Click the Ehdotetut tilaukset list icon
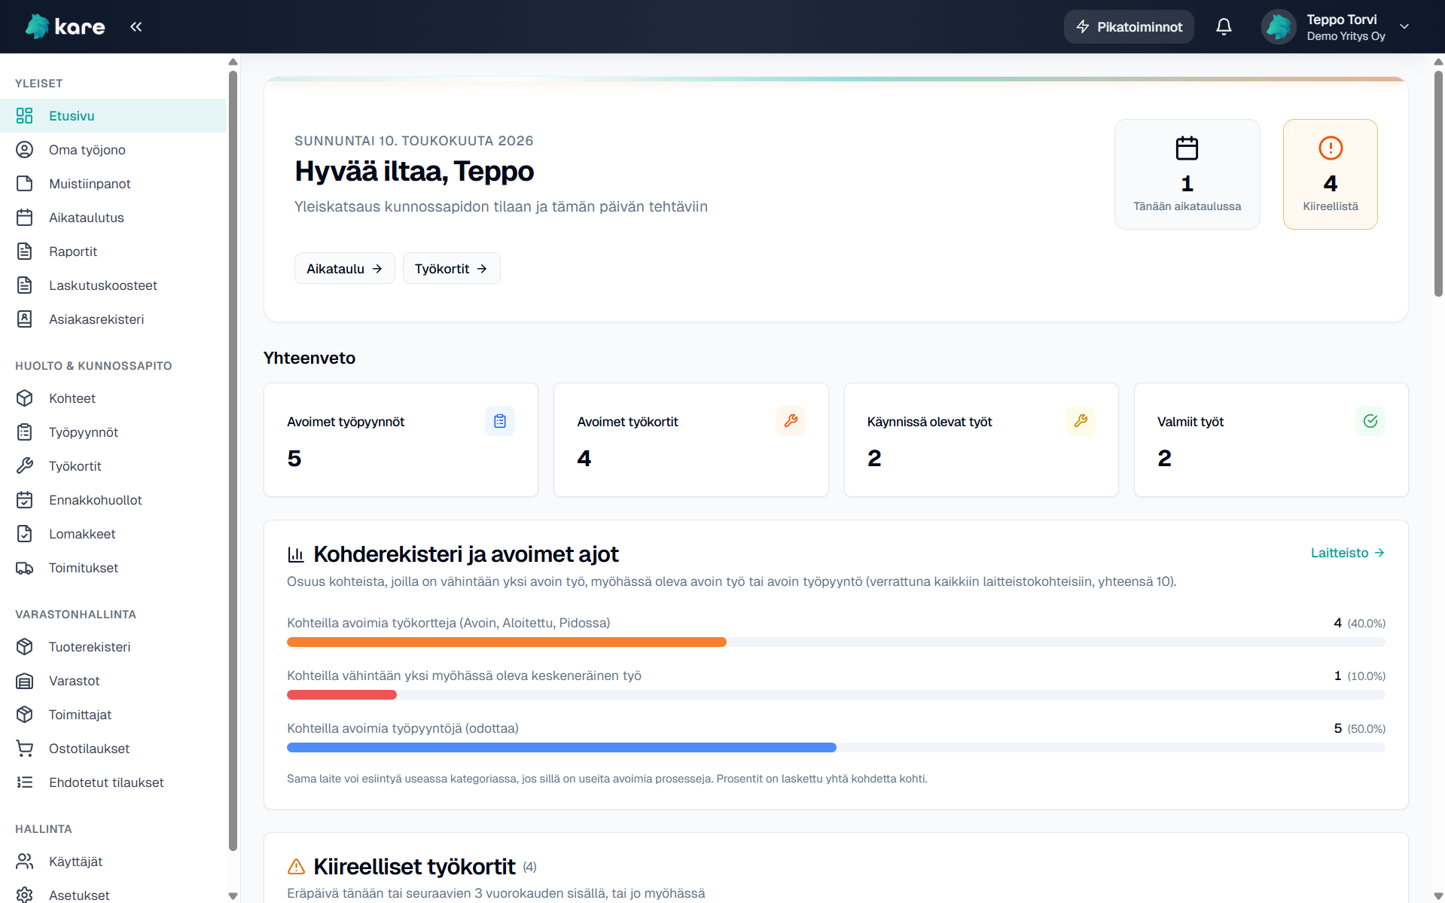 click(25, 782)
